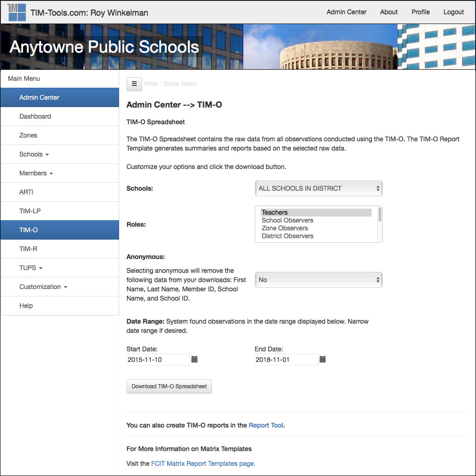This screenshot has width=476, height=476.
Task: Click Logout in the top navigation
Action: pos(453,12)
